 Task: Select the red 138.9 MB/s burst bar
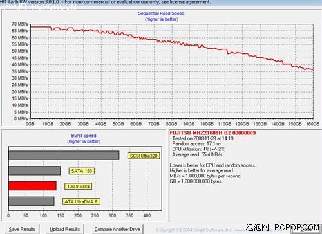click(32, 186)
